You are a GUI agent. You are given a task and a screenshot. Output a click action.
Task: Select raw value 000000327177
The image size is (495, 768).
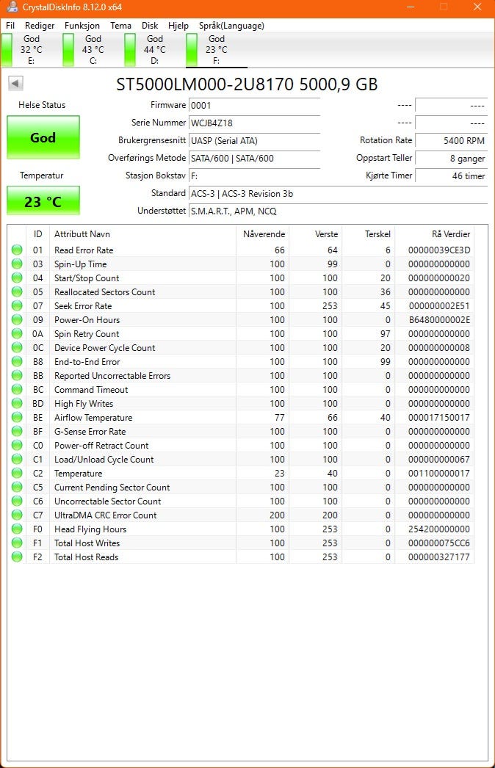coord(439,557)
